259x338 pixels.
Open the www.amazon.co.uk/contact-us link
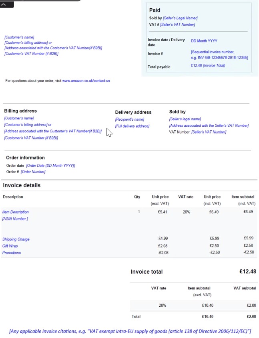click(86, 81)
